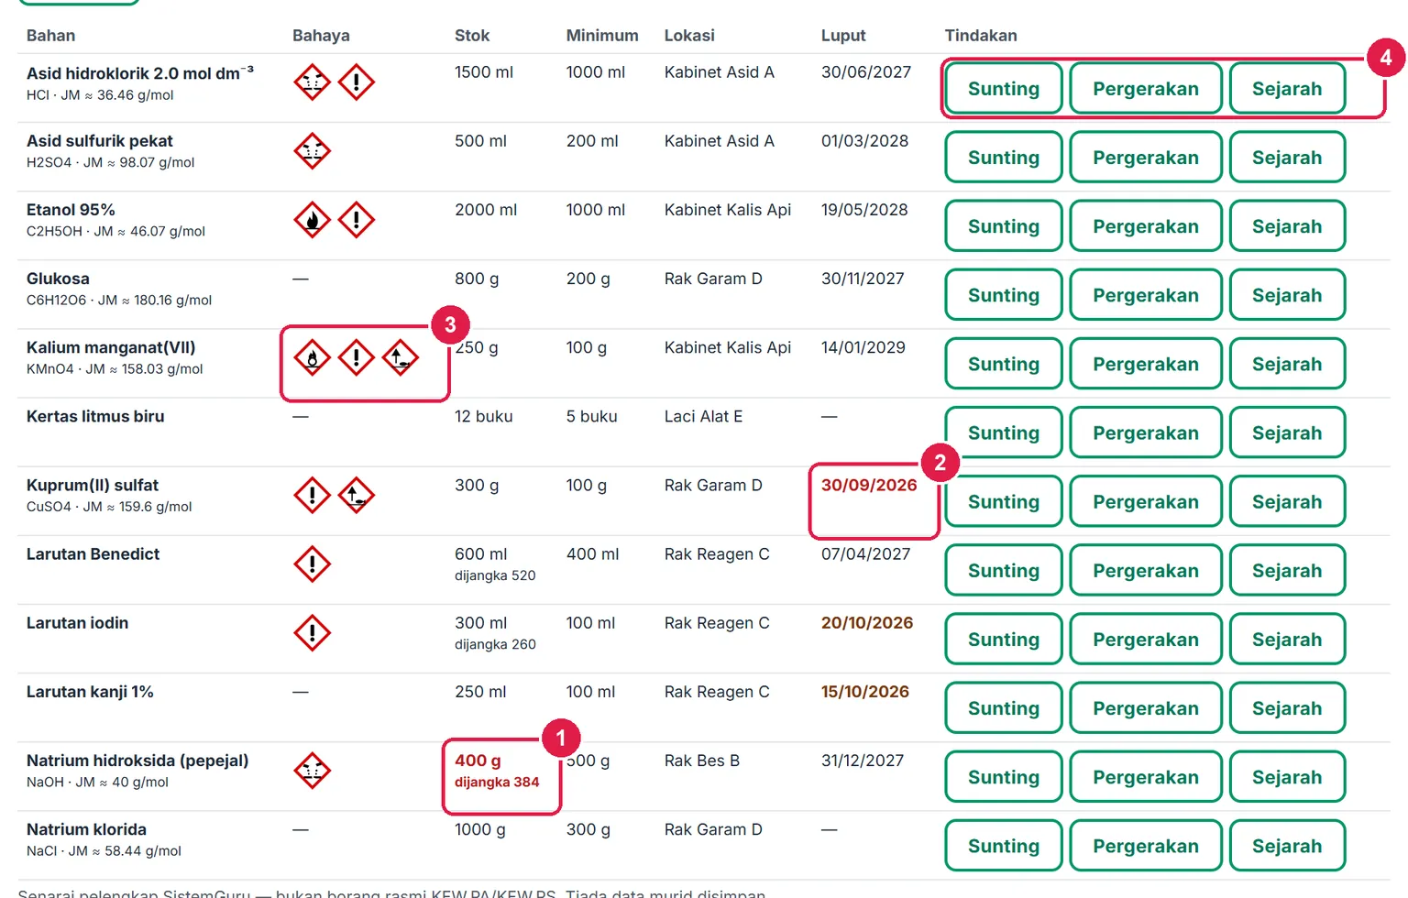Screen dimensions: 1408x898
Task: Click the 'Rak Bes B' location cell
Action: (x=702, y=761)
